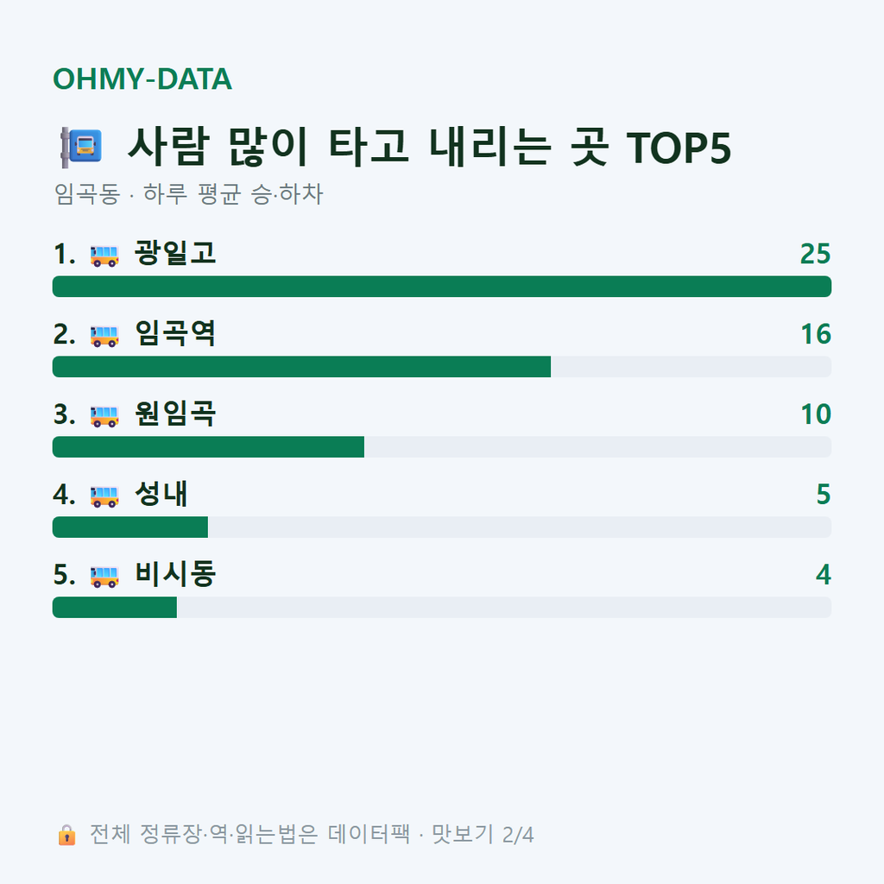Click the full-width 광일고 progress bar
The height and width of the screenshot is (884, 884).
(442, 287)
